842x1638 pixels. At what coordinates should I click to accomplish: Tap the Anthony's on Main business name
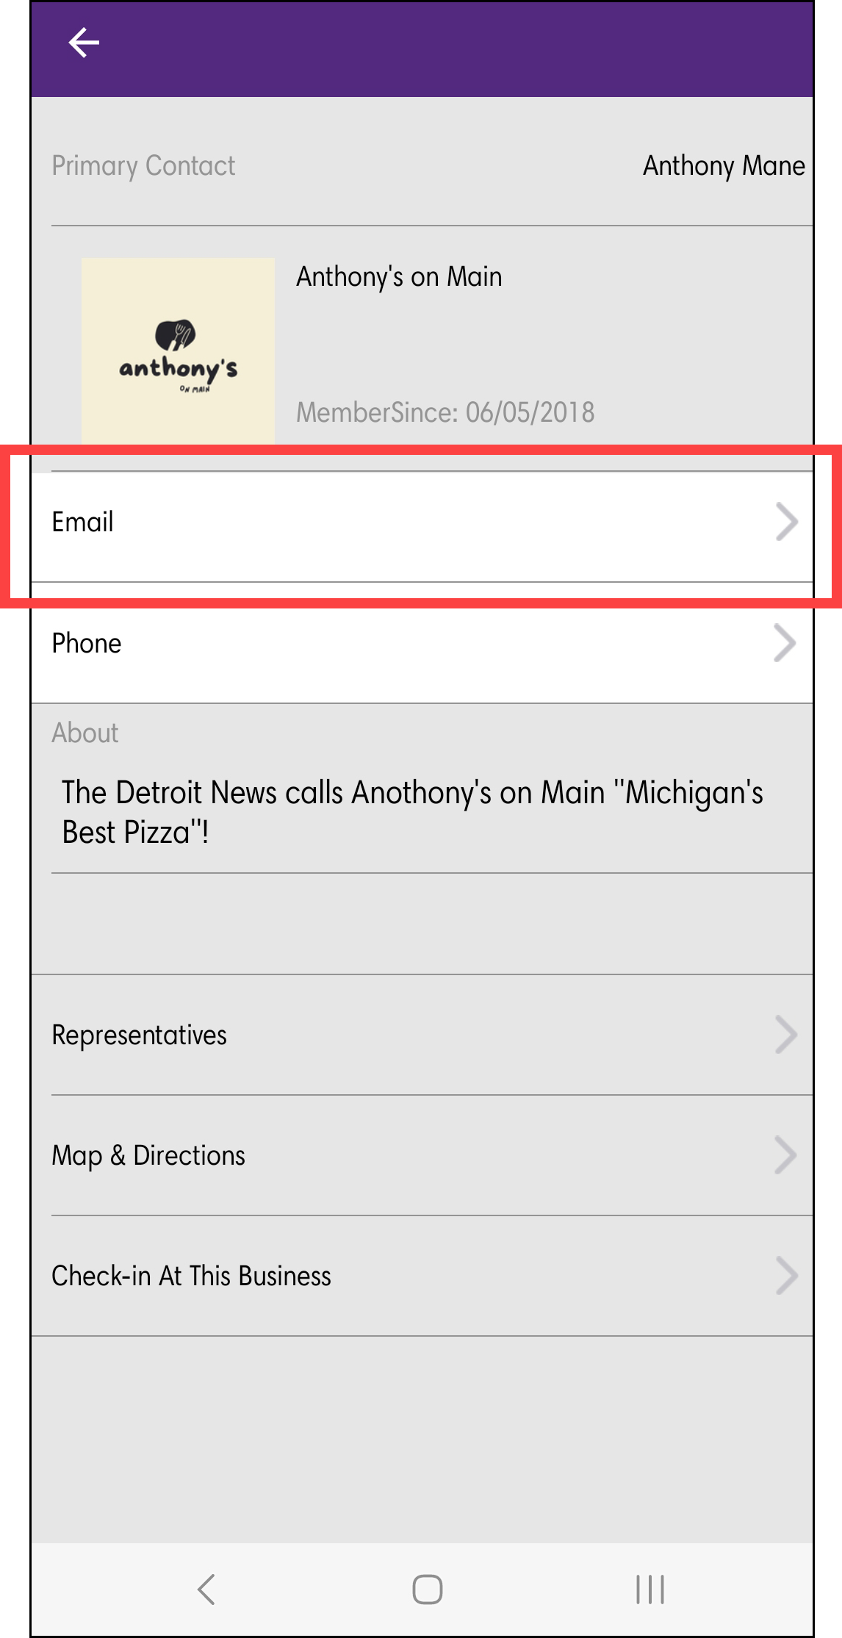[x=399, y=277]
